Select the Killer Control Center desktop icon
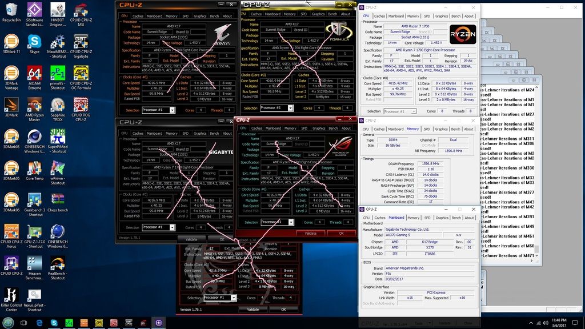This screenshot has width=585, height=329. 11,300
